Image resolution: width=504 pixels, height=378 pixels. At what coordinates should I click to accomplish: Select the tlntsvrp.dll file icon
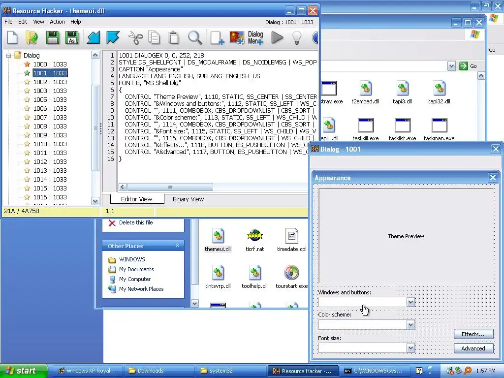pyautogui.click(x=218, y=273)
